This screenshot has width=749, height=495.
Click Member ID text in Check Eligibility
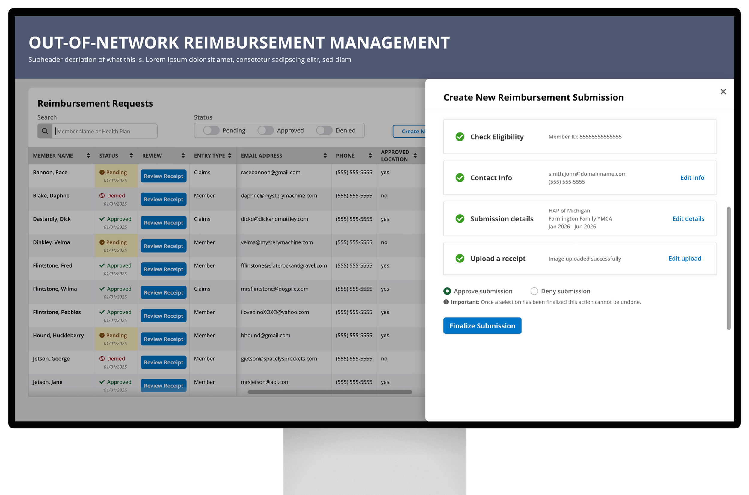(x=585, y=137)
